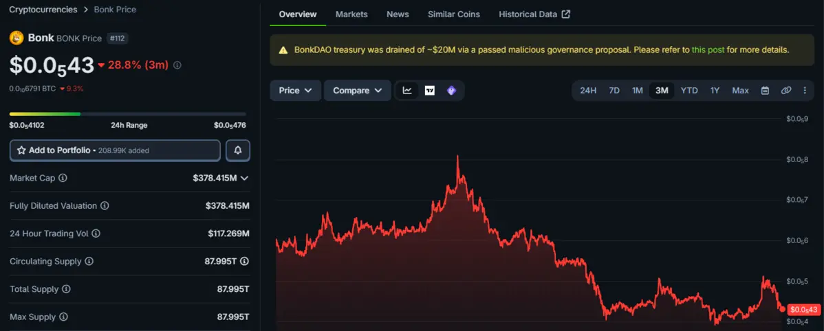Click the $0.0₅476 range high value

230,126
